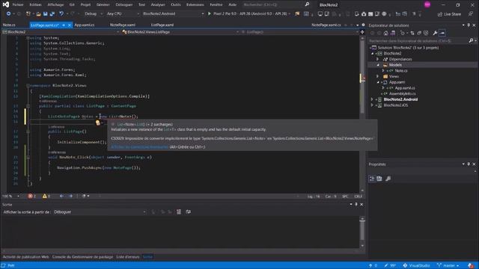The image size is (479, 269).
Task: Open the BlocNote2.Android startup project dropdown
Action: click(x=173, y=13)
